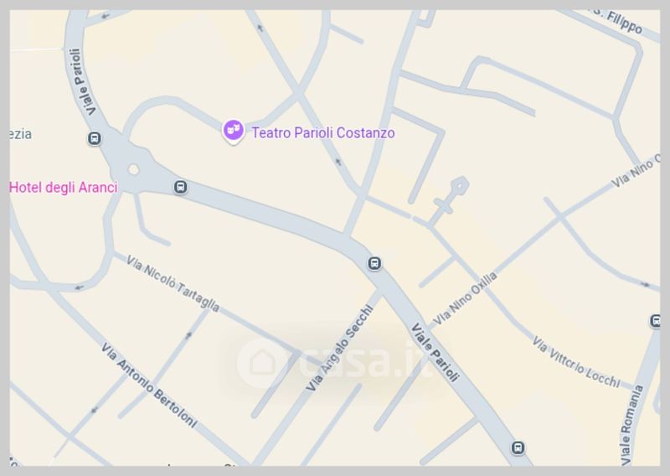Open the bus stop near Via Angelo Secchi junction

[374, 263]
